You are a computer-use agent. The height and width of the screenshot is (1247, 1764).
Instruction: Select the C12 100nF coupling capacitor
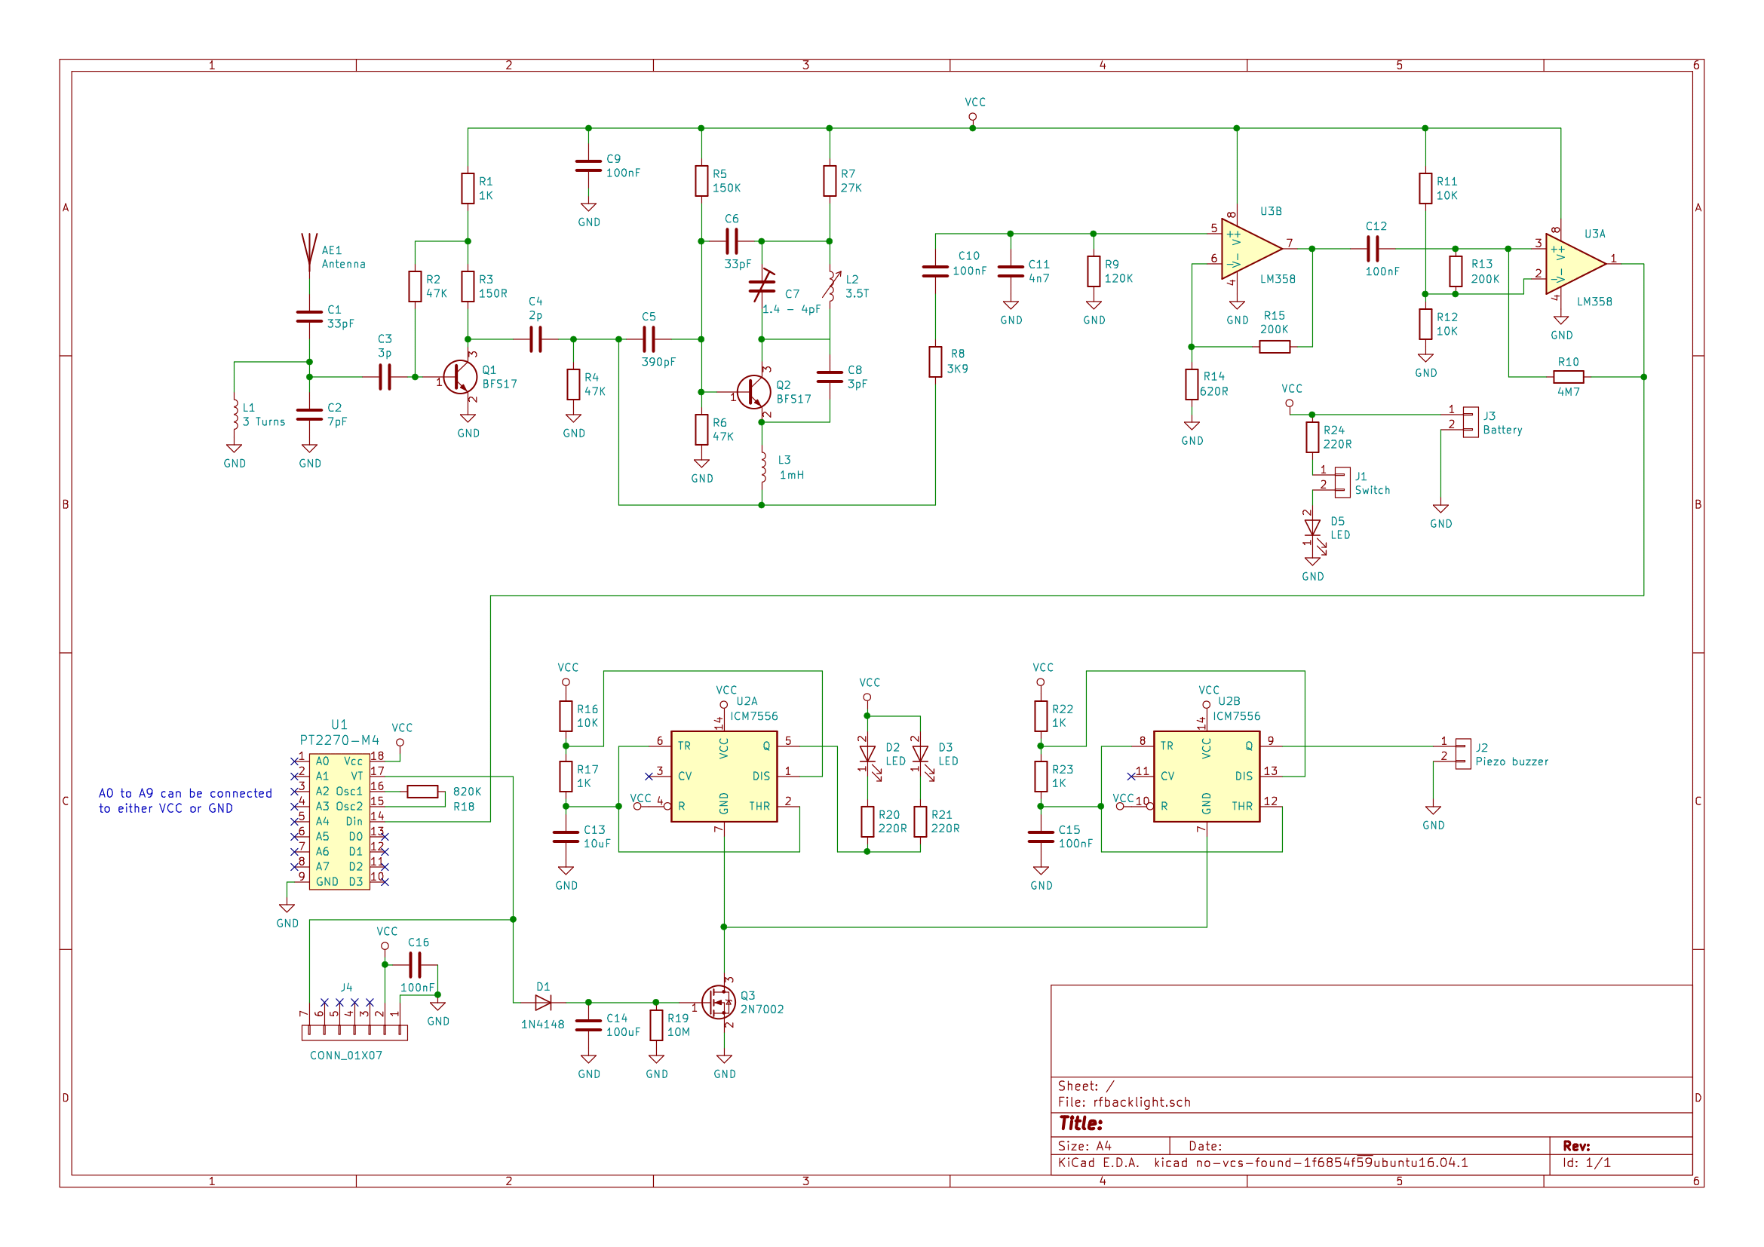[x=1373, y=249]
